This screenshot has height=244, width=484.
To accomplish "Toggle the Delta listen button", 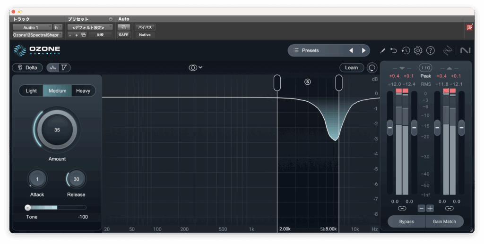I will (27, 68).
